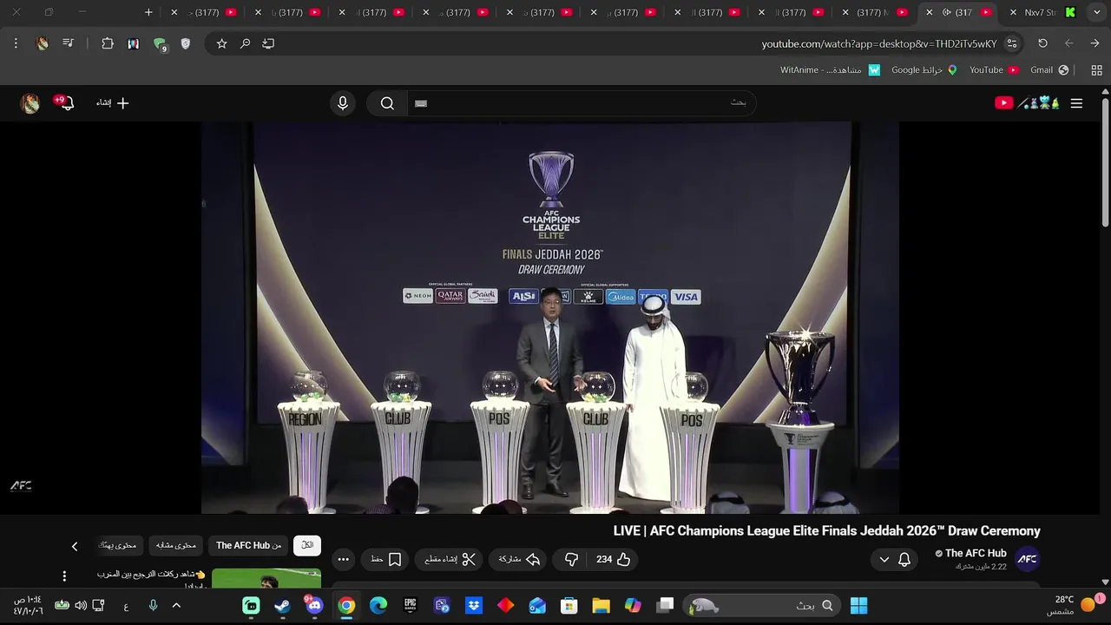This screenshot has height=625, width=1111.
Task: Click the install app icon in address bar
Action: coord(268,43)
